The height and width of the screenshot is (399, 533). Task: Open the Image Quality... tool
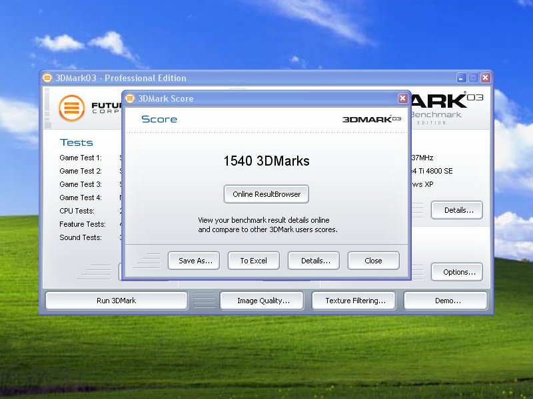coord(262,301)
